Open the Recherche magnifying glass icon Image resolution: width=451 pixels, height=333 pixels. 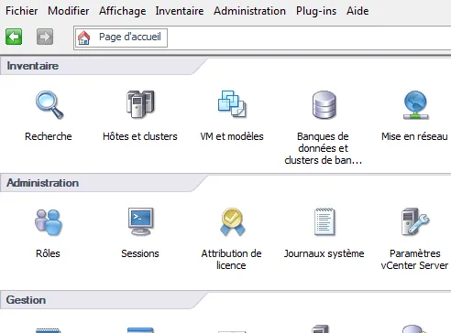[49, 104]
